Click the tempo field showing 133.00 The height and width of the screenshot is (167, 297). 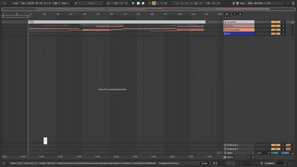30,3
